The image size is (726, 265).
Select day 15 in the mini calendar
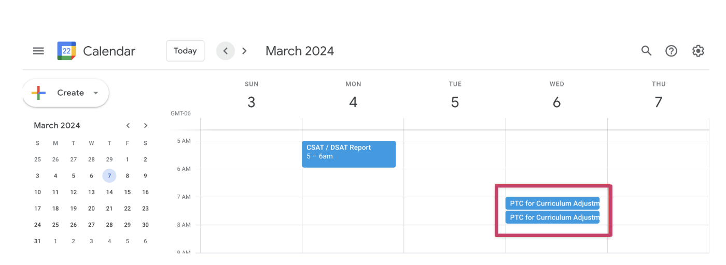[x=128, y=192]
